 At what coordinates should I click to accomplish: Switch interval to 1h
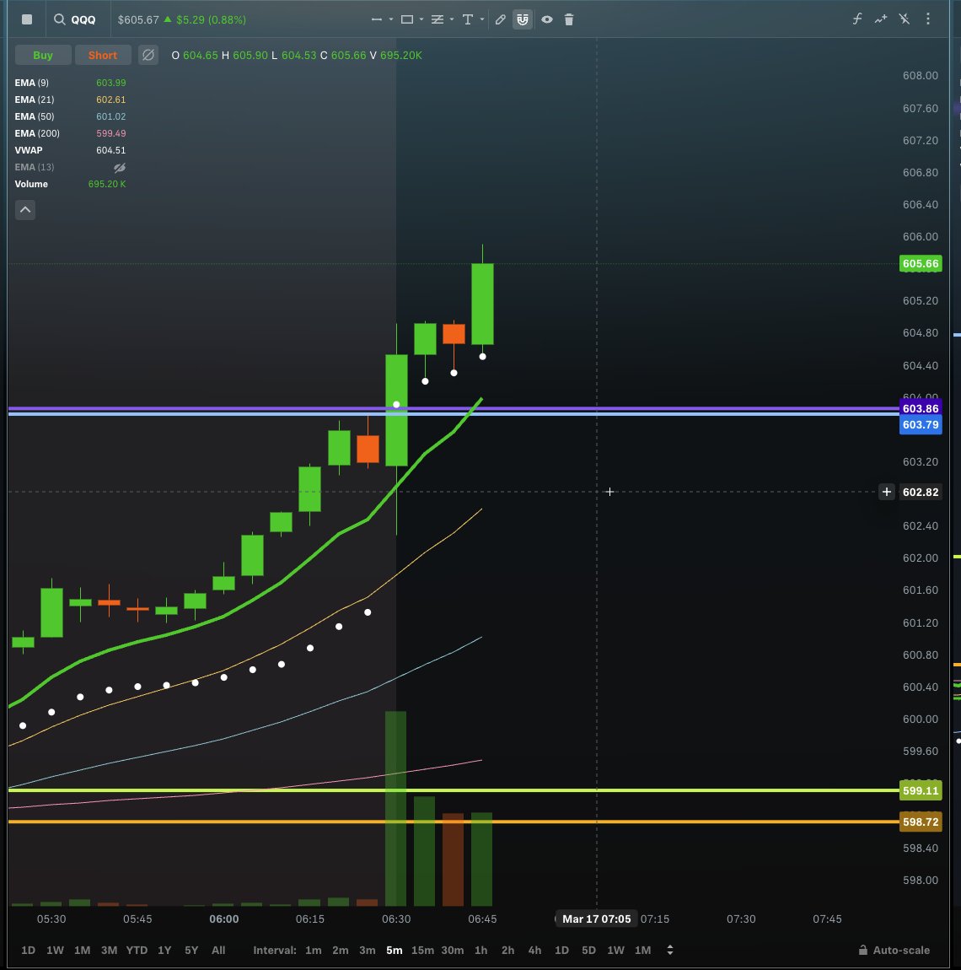(480, 951)
